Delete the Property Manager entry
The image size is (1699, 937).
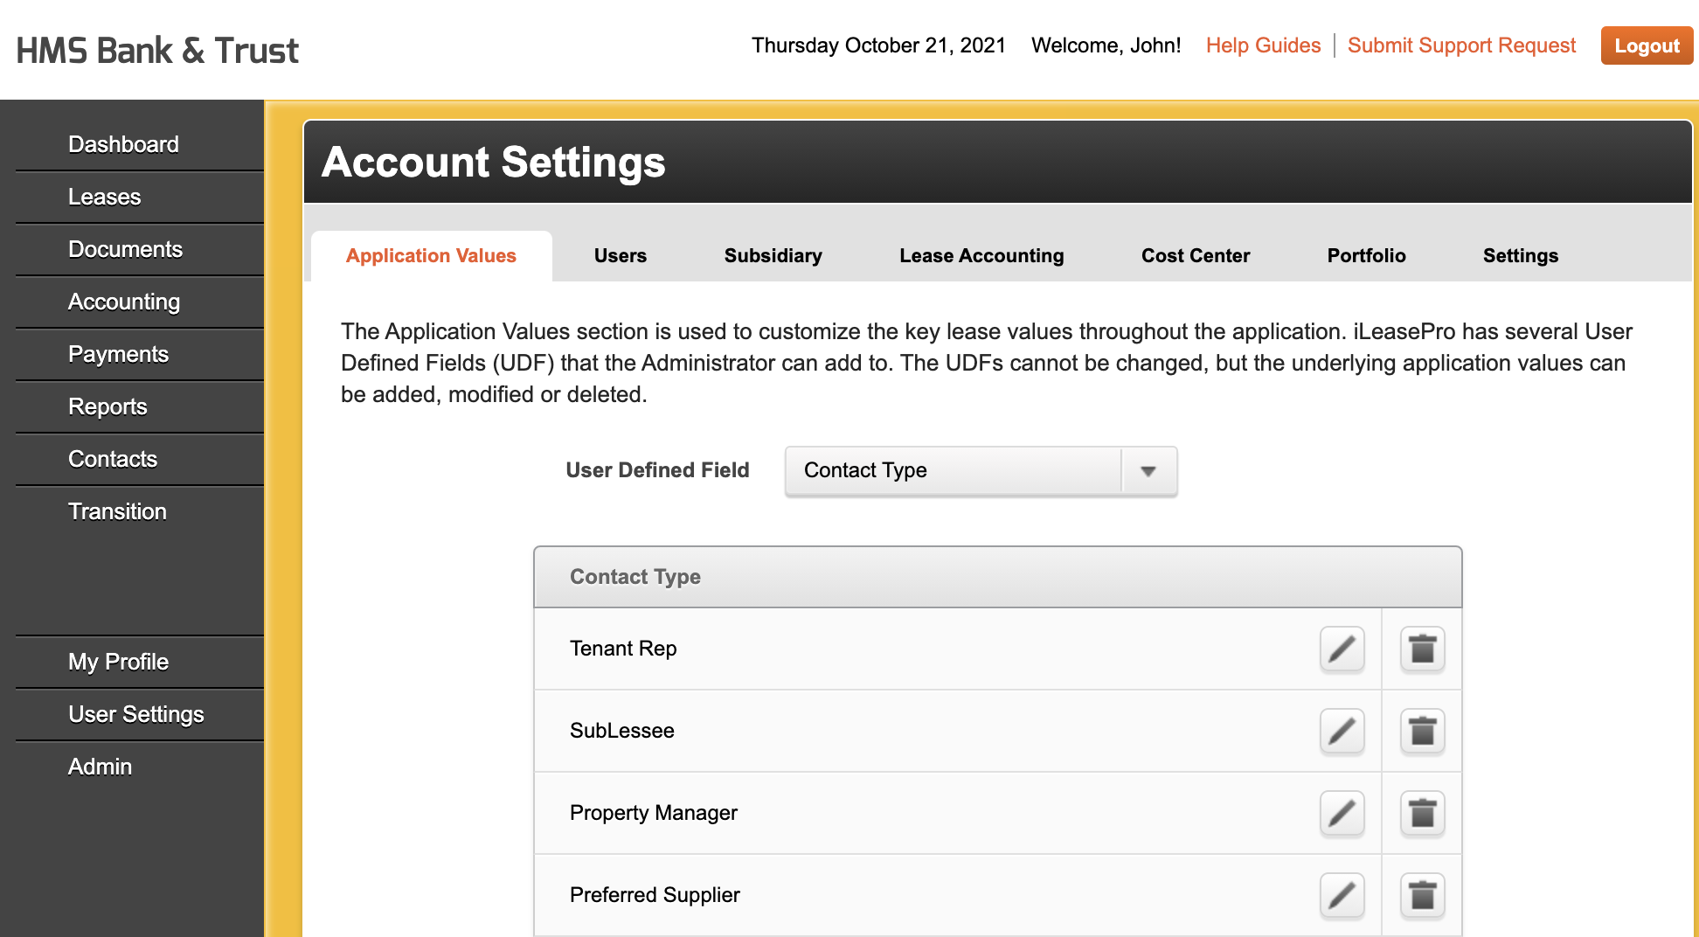click(x=1422, y=813)
